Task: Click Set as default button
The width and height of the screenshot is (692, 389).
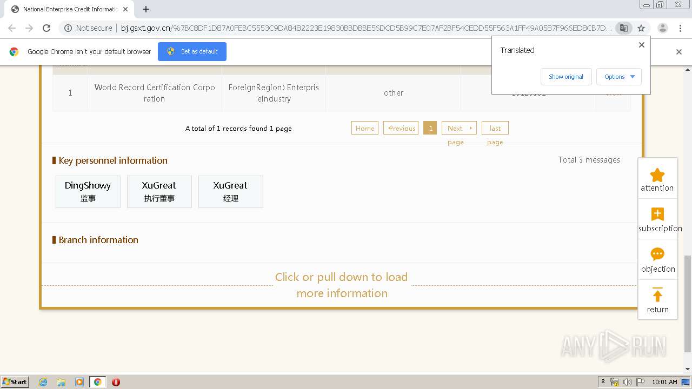Action: coord(192,51)
